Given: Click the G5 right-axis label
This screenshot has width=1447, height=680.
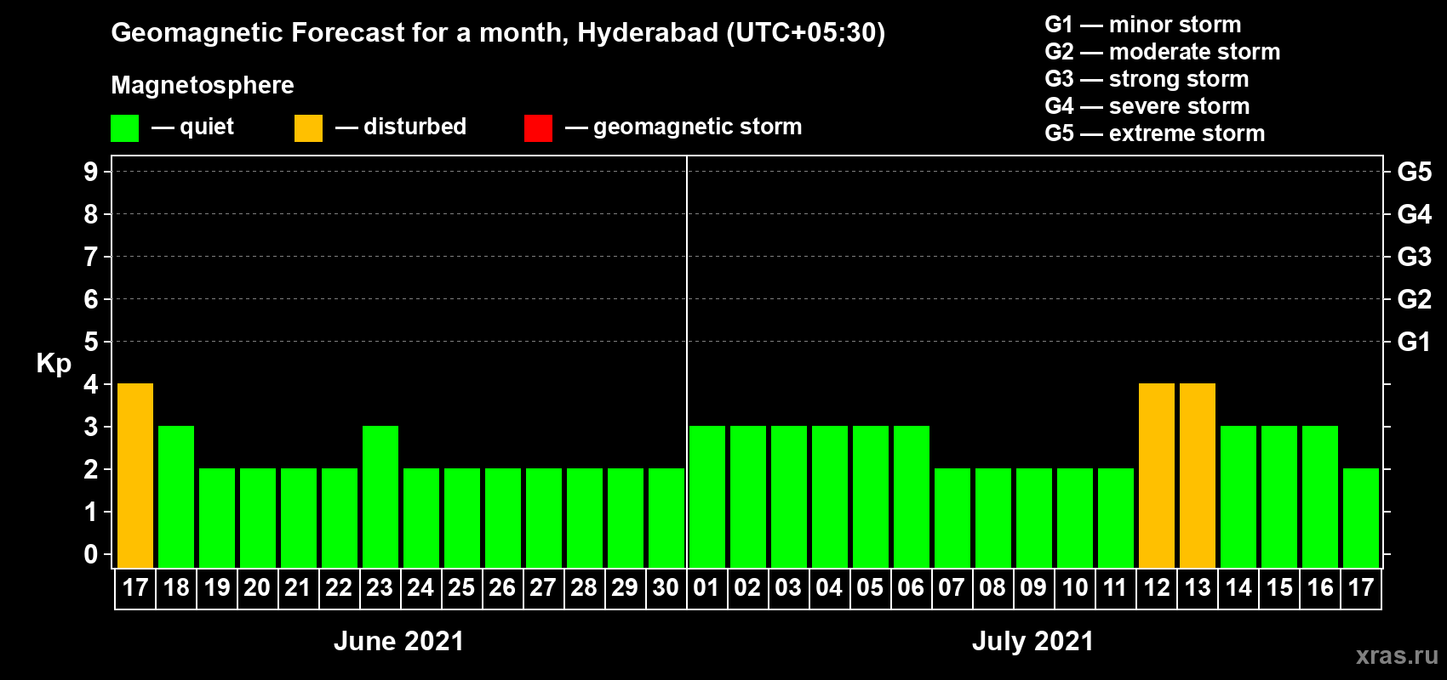Looking at the screenshot, I should 1414,172.
